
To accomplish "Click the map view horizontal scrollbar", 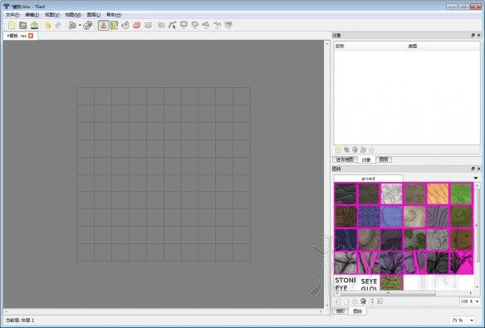I will (164, 311).
